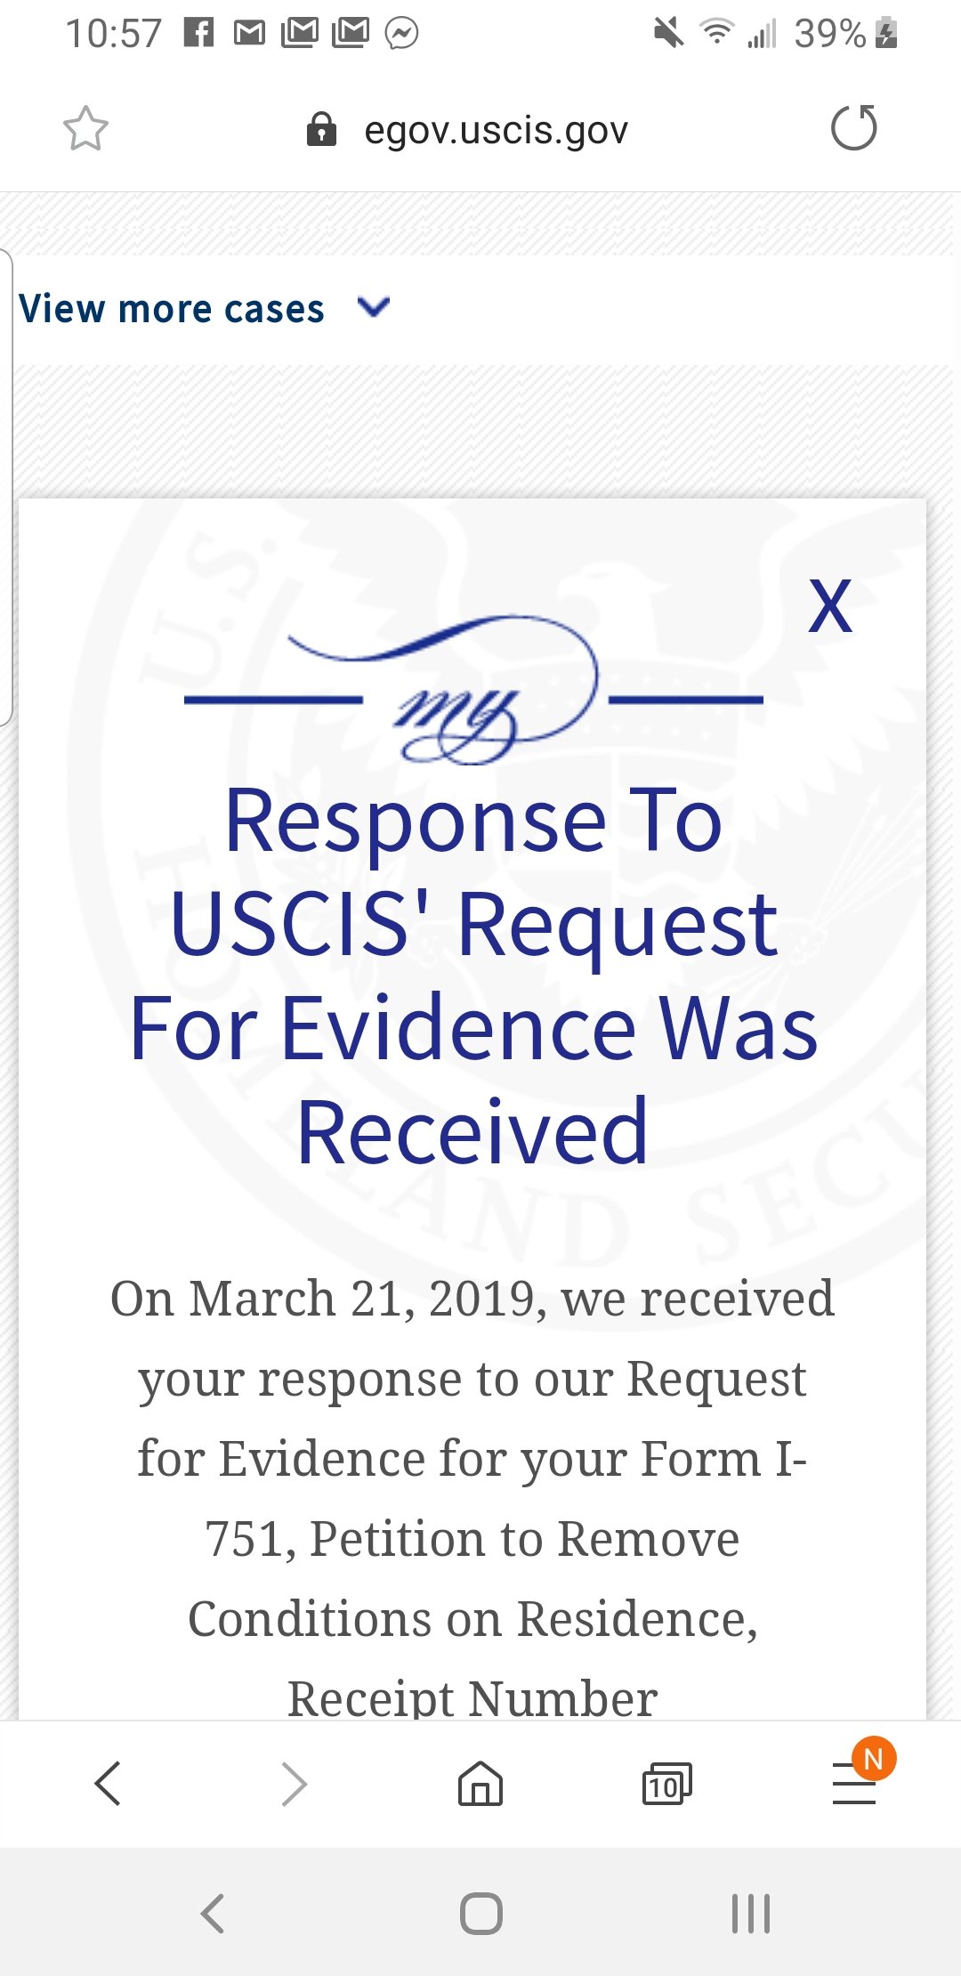Close the case status popup with X
The image size is (961, 1976).
click(830, 606)
